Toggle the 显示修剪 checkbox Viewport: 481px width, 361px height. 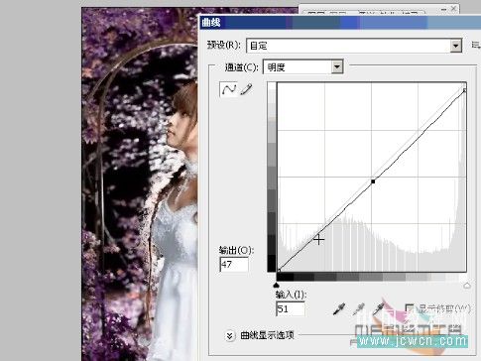[410, 308]
